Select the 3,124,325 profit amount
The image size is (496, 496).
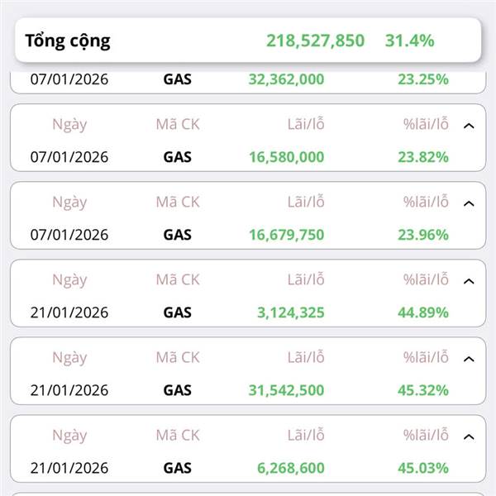click(x=290, y=312)
